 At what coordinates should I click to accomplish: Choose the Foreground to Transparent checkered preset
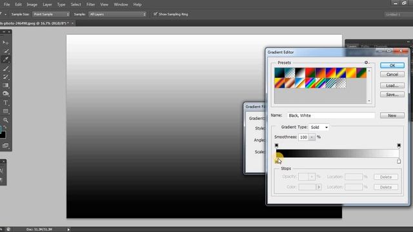click(x=290, y=73)
